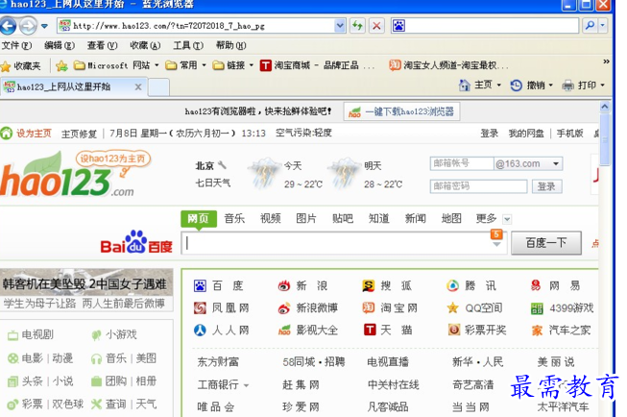This screenshot has width=627, height=417.
Task: Select the 网页 search tab
Action: (x=199, y=219)
